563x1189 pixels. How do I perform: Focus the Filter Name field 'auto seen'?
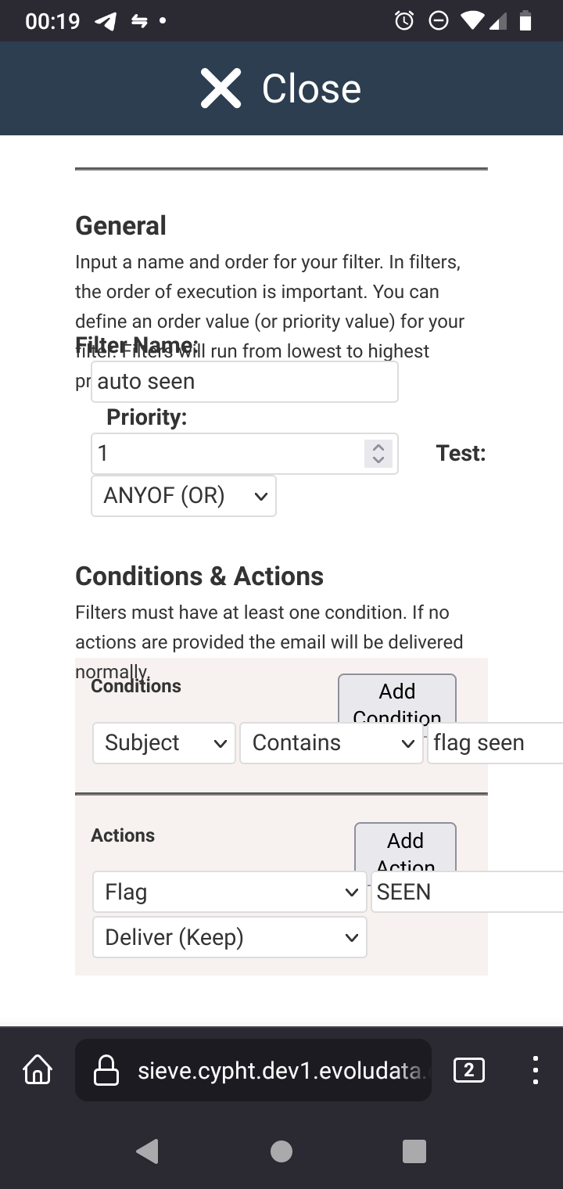pos(245,382)
